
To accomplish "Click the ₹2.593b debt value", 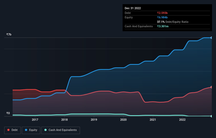I will pos(162,13).
